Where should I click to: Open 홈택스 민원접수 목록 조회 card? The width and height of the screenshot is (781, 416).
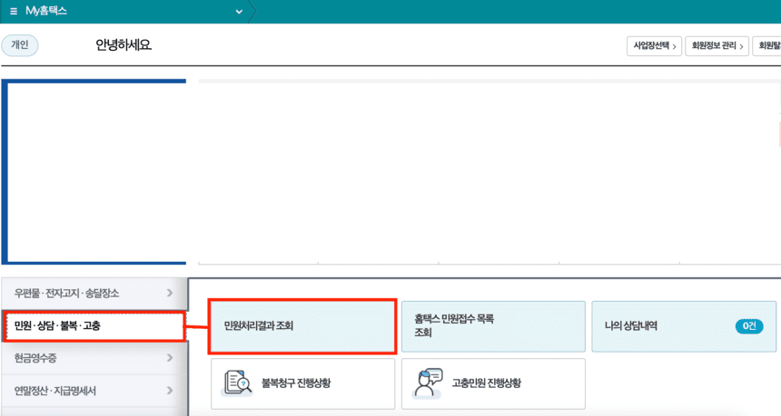(x=494, y=326)
